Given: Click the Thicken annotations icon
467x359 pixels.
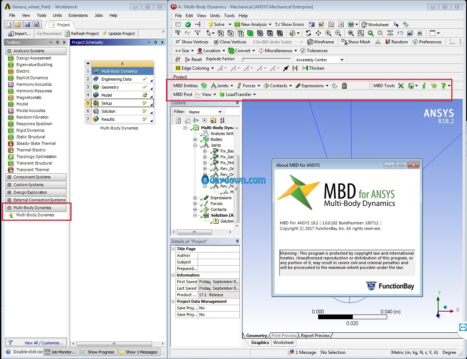Looking at the screenshot, I should 313,68.
